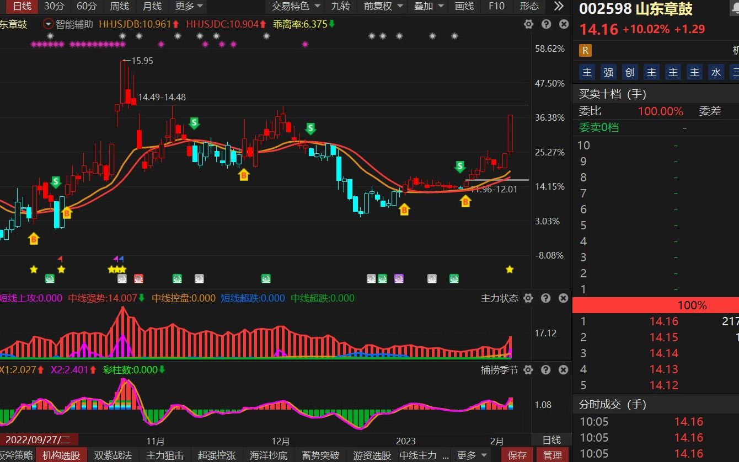Select the 蓄势突破 tab
739x462 pixels.
click(x=320, y=455)
